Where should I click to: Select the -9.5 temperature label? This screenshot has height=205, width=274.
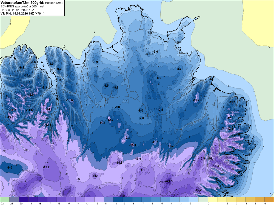pos(106,86)
